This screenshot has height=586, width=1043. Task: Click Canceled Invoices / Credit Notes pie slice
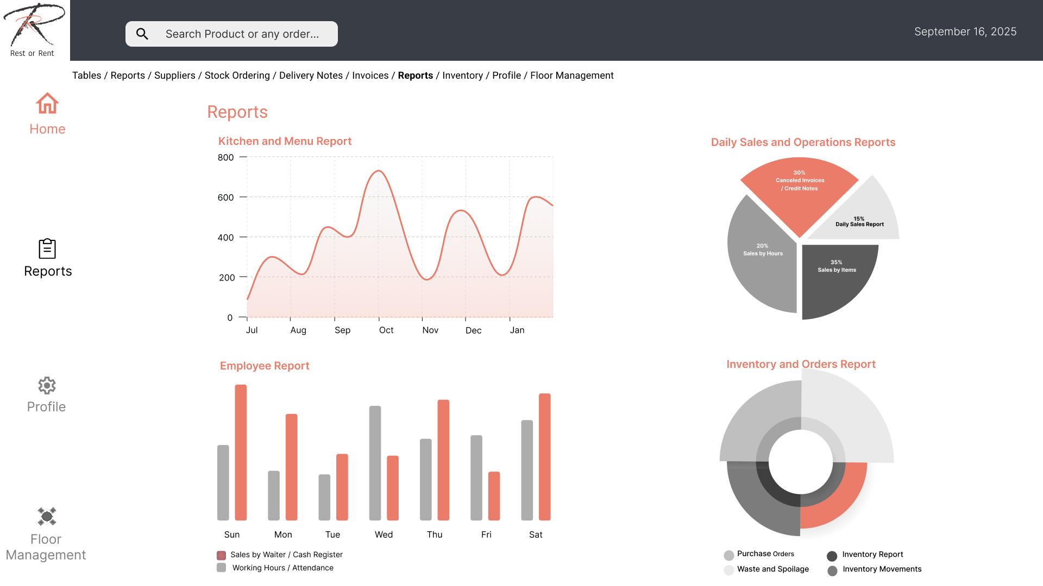click(799, 198)
